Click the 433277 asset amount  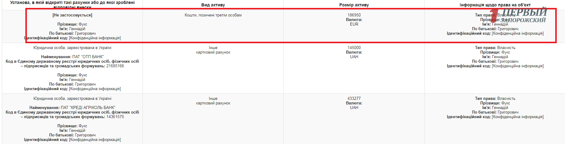pyautogui.click(x=354, y=98)
